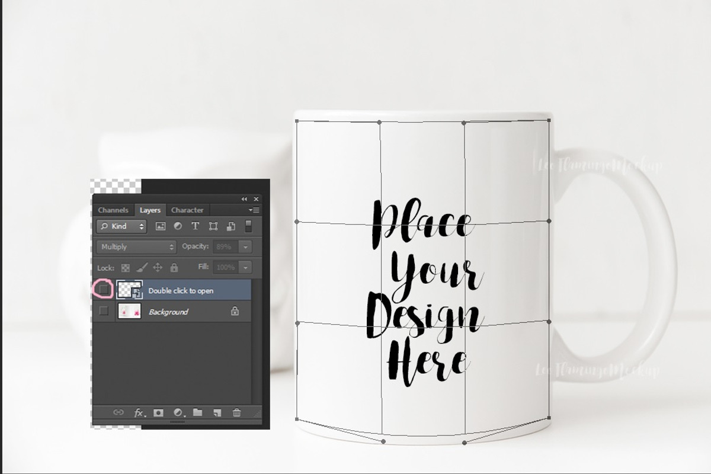
Task: Select the 'Double click to open' layer name
Action: tap(181, 291)
